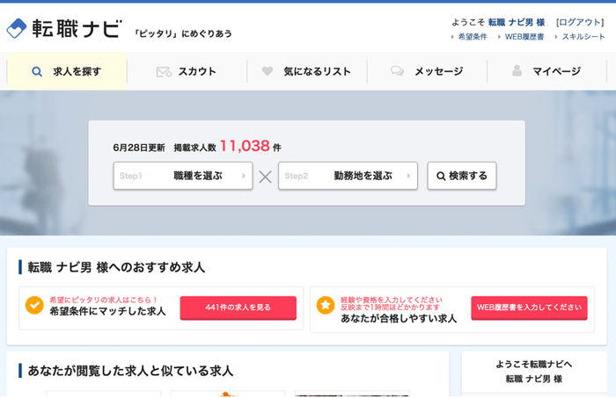Expand the Step2 勤務地を選ぶ selector
Image resolution: width=616 pixels, height=398 pixels.
coord(348,176)
